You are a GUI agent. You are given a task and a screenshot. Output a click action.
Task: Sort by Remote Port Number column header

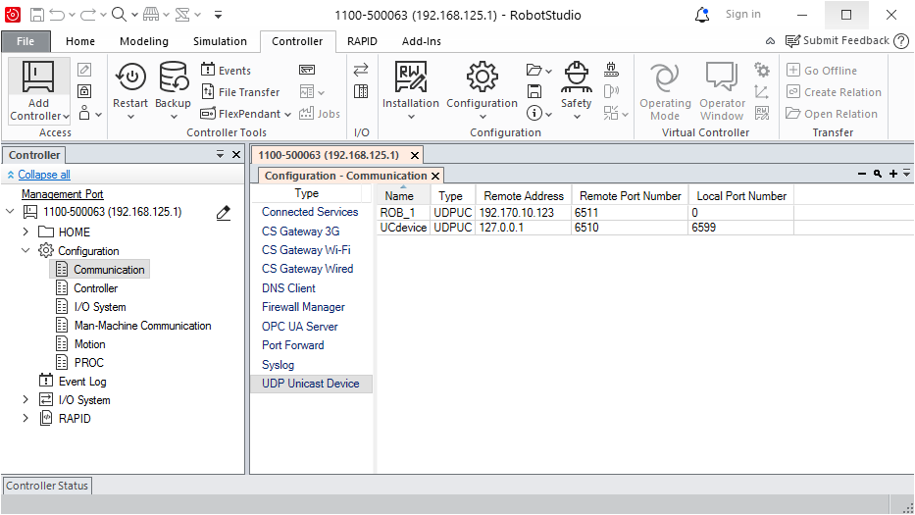pyautogui.click(x=631, y=196)
